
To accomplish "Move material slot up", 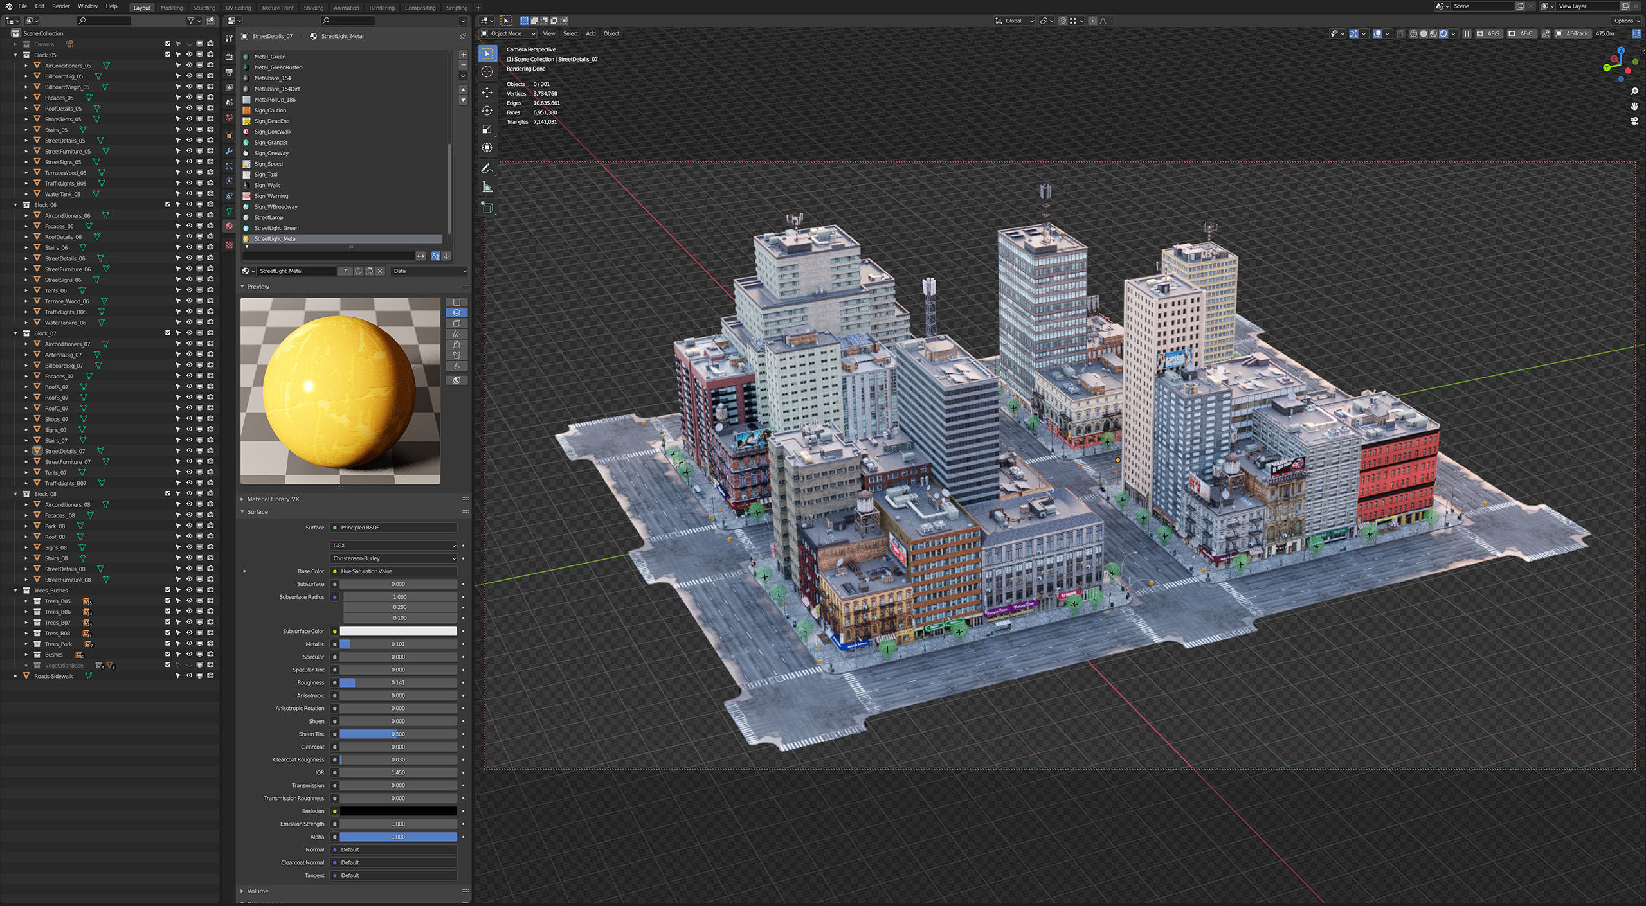I will click(x=463, y=90).
